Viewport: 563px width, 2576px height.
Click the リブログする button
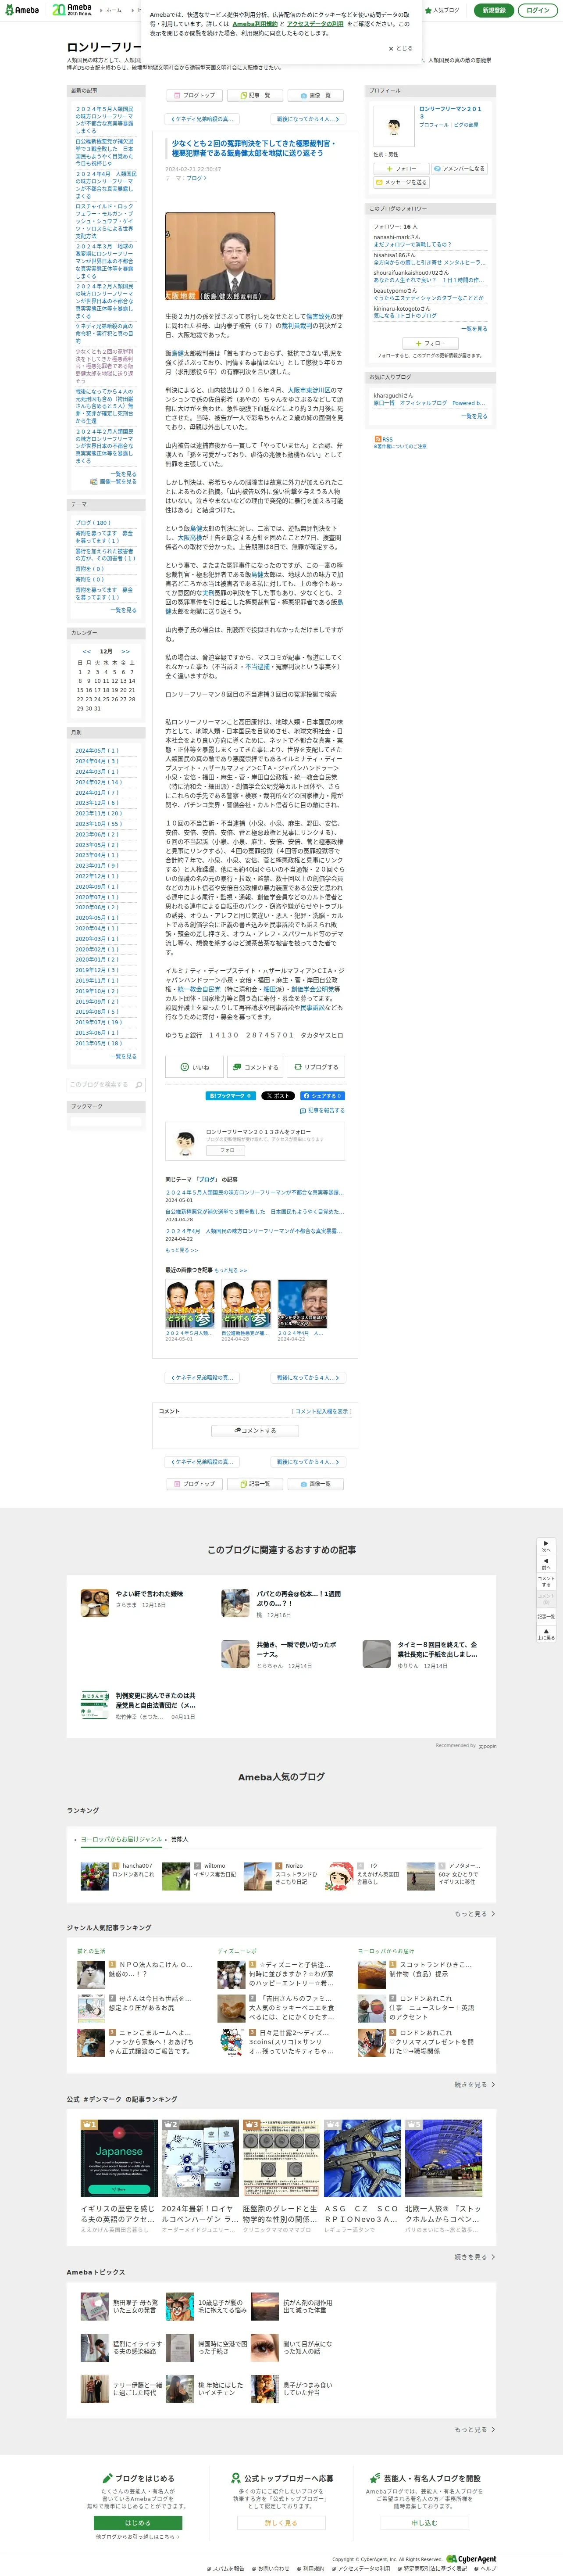point(316,1067)
